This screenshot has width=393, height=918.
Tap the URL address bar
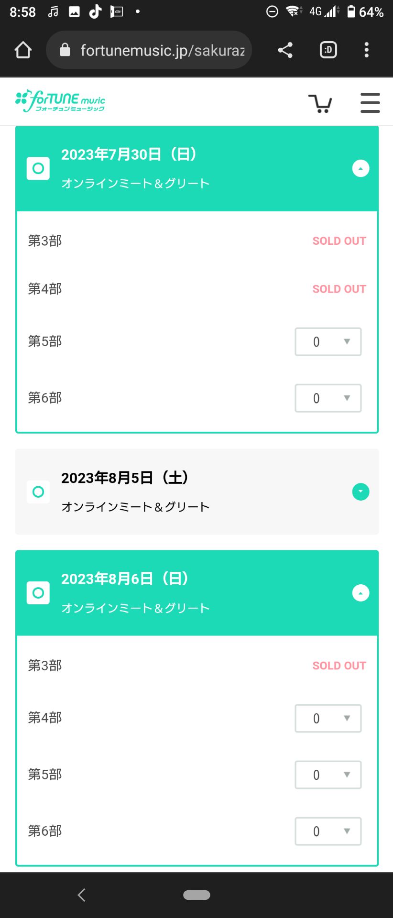pos(163,50)
